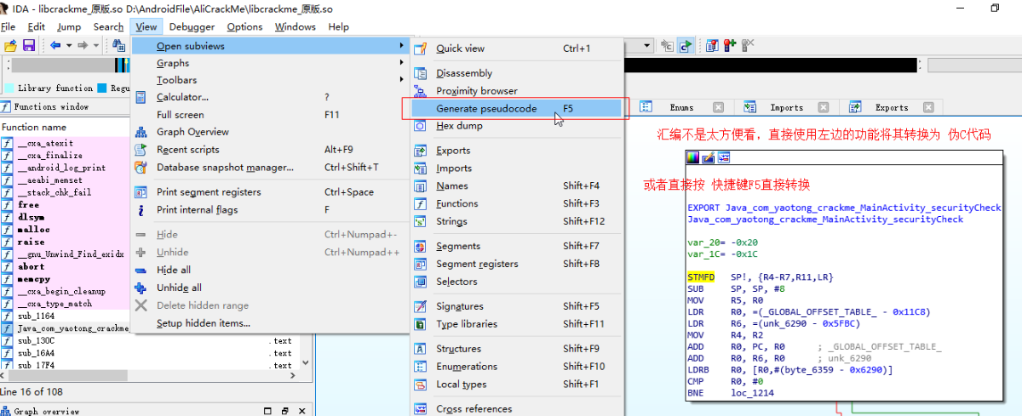Open Graph Overview from View menu
This screenshot has width=1022, height=416.
tap(270, 132)
